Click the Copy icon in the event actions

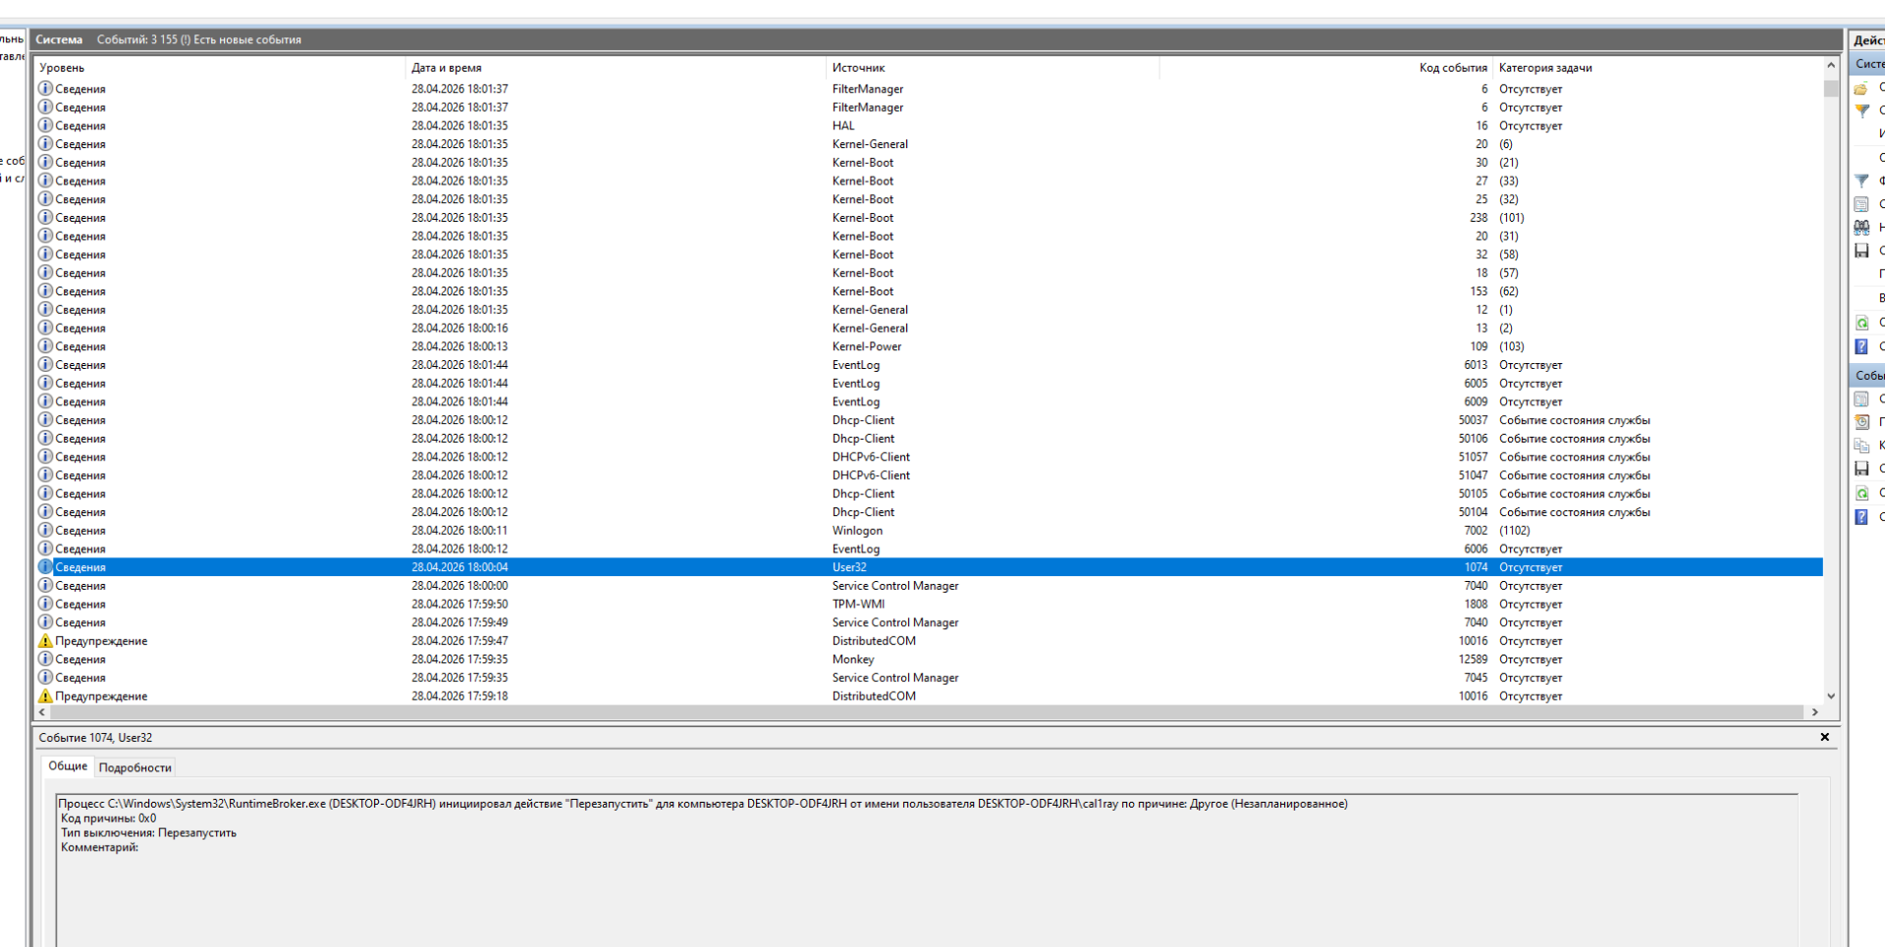click(x=1861, y=446)
